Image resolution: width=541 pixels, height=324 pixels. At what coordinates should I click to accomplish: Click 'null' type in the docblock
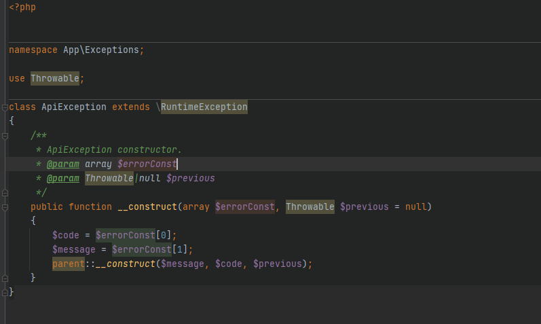[150, 179]
